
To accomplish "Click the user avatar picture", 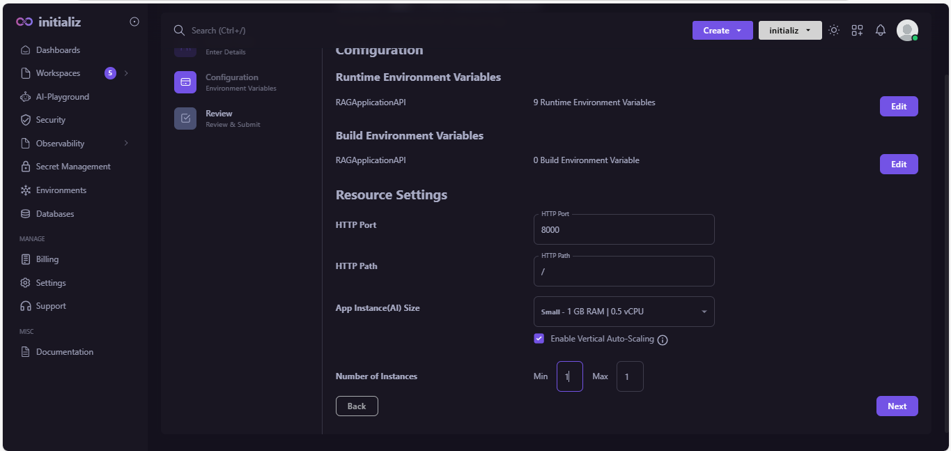I will tap(907, 30).
